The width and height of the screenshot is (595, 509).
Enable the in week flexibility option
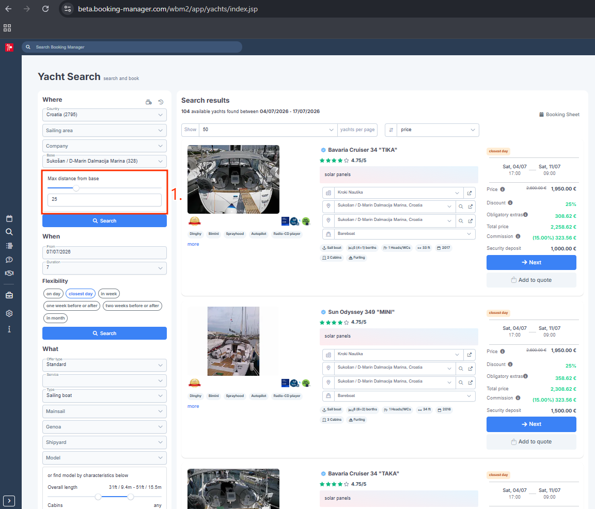tap(108, 293)
